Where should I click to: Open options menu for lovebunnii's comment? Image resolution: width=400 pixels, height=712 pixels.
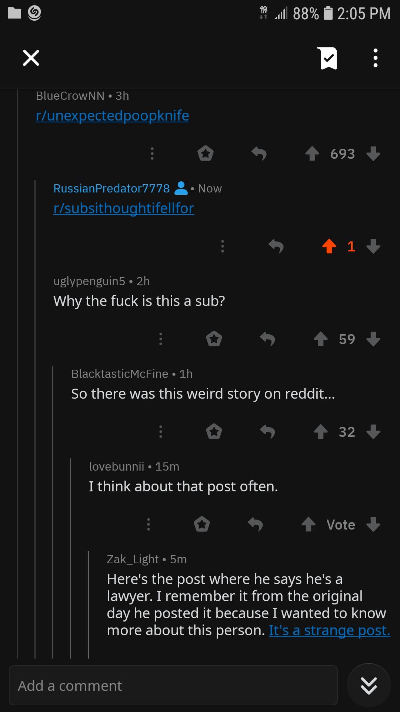[x=148, y=524]
